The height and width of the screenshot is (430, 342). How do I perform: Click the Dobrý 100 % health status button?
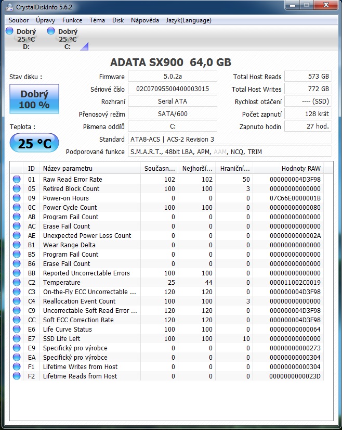34,99
